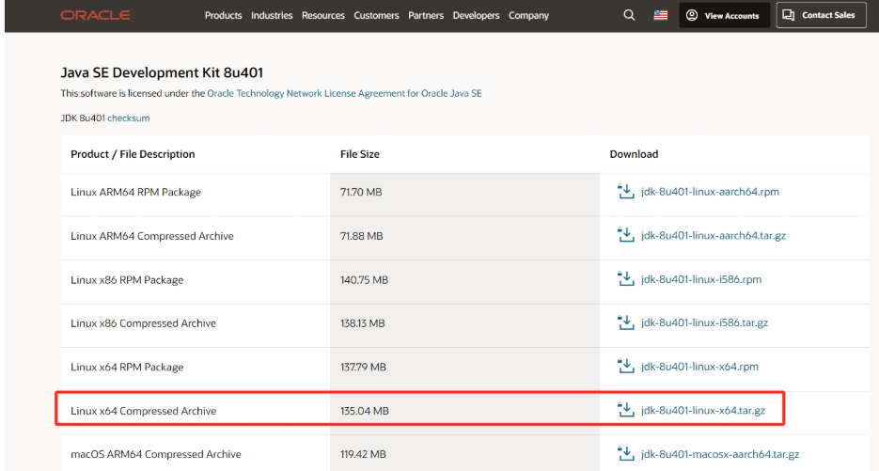Open the Industries menu
The image size is (879, 471).
(x=272, y=16)
